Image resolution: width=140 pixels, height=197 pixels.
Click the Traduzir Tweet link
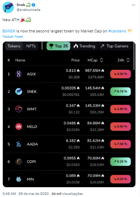tap(13, 37)
